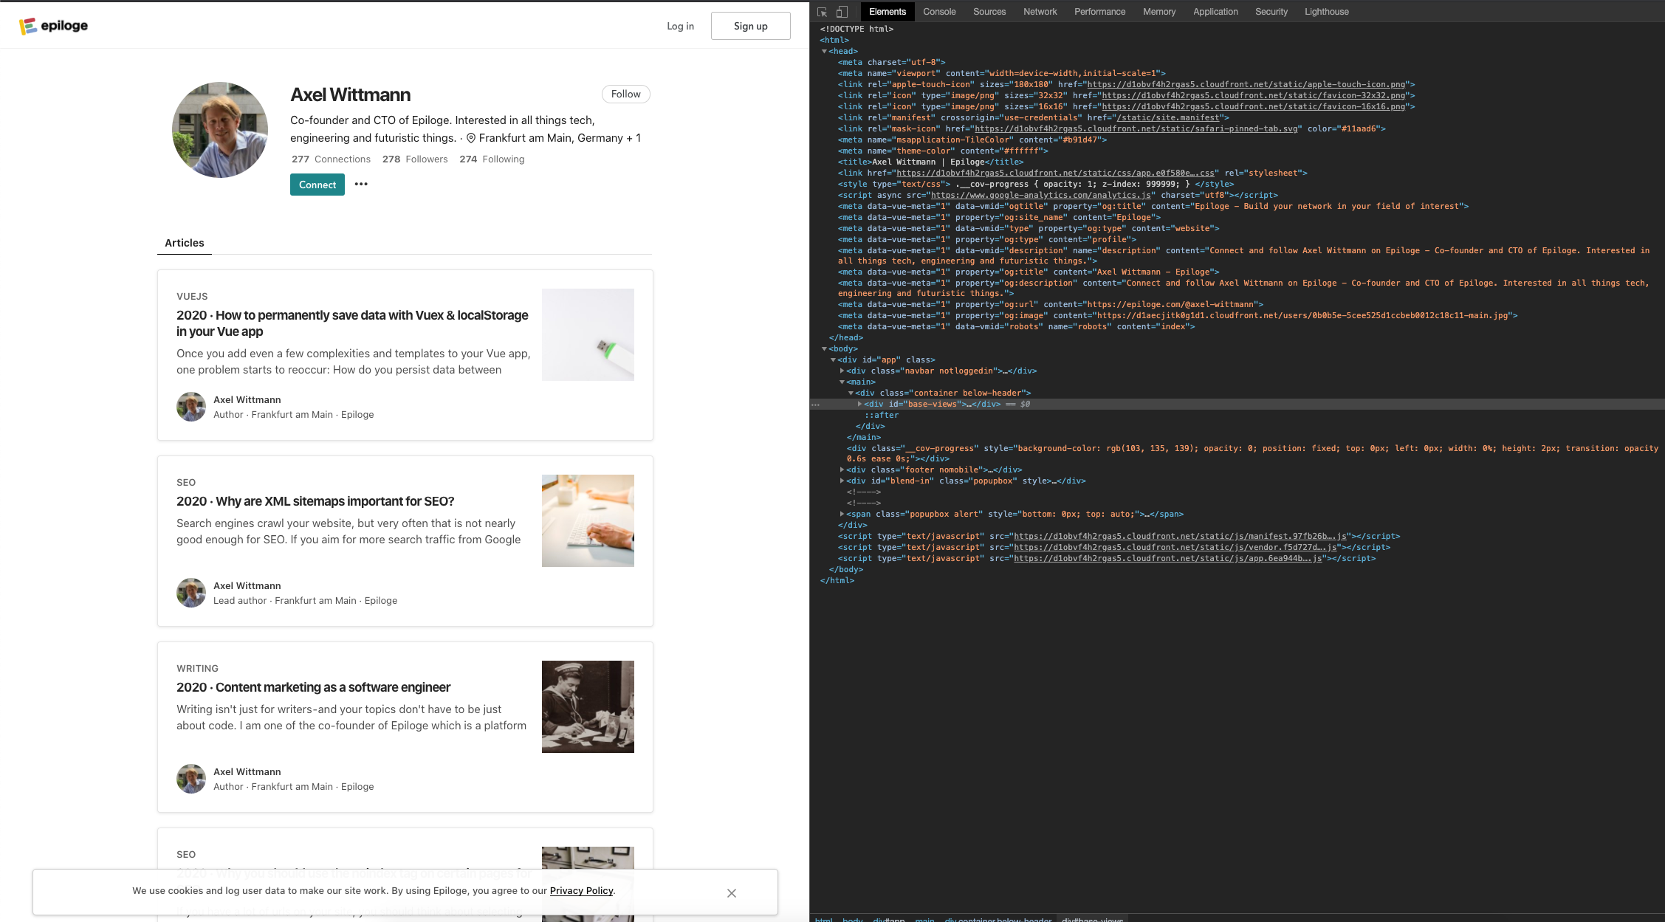Open the three-dot more options menu
The width and height of the screenshot is (1665, 922).
coord(361,184)
